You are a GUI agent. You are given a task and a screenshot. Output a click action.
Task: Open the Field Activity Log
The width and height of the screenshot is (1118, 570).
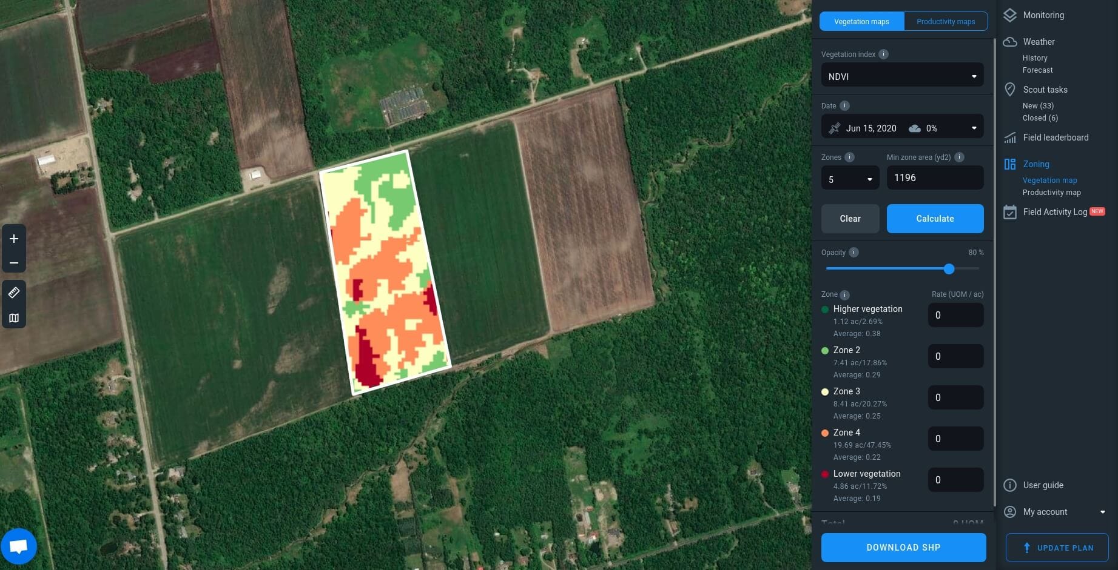coord(1009,212)
